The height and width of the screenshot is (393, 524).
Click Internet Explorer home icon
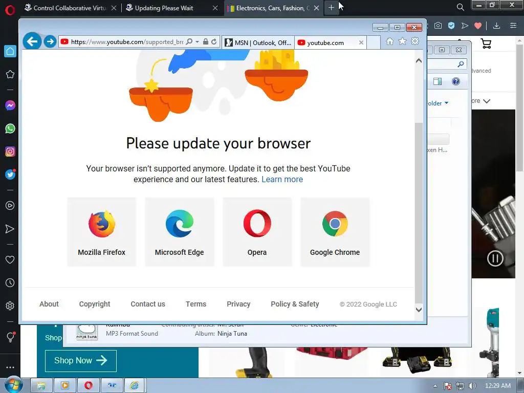point(389,41)
